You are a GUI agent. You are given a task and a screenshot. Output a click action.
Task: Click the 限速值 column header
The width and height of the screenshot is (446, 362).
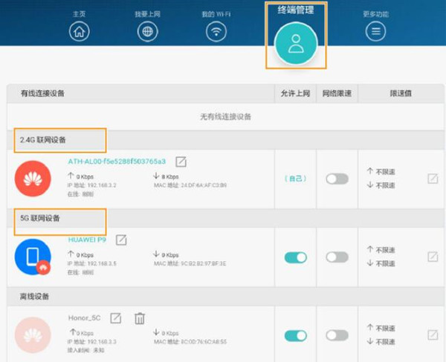tap(401, 93)
